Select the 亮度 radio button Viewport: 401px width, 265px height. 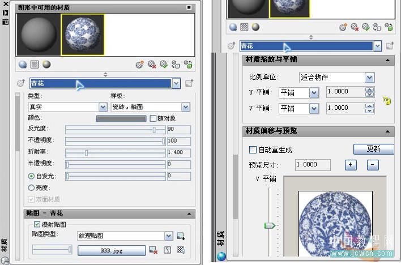click(x=31, y=188)
